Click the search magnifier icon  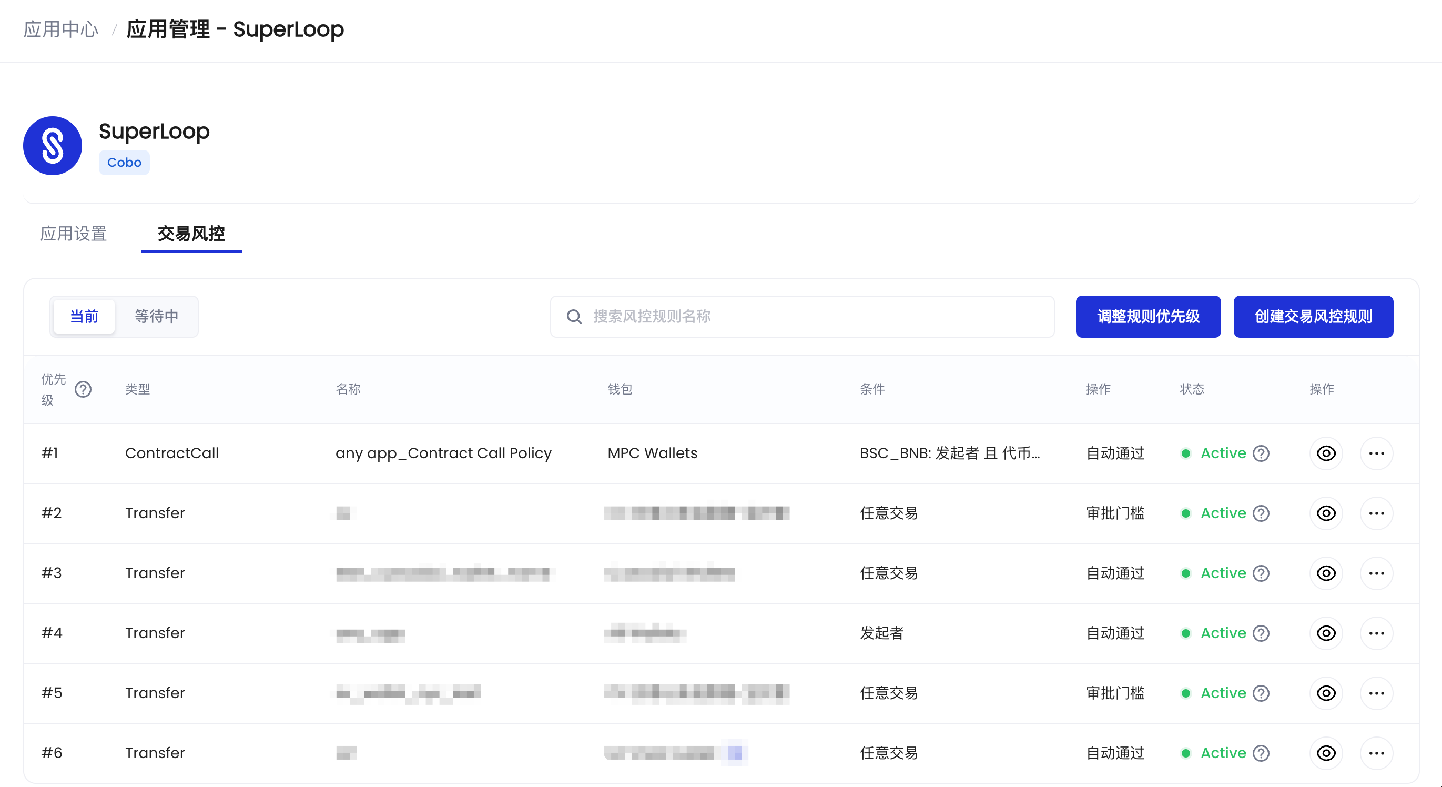(x=574, y=317)
